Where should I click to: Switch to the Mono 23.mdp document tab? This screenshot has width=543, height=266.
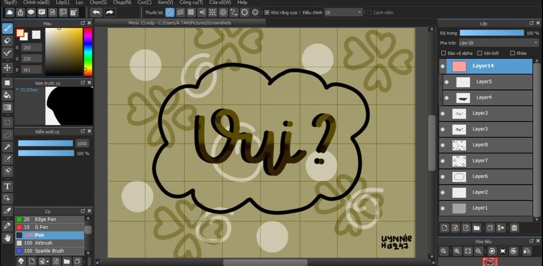click(180, 23)
